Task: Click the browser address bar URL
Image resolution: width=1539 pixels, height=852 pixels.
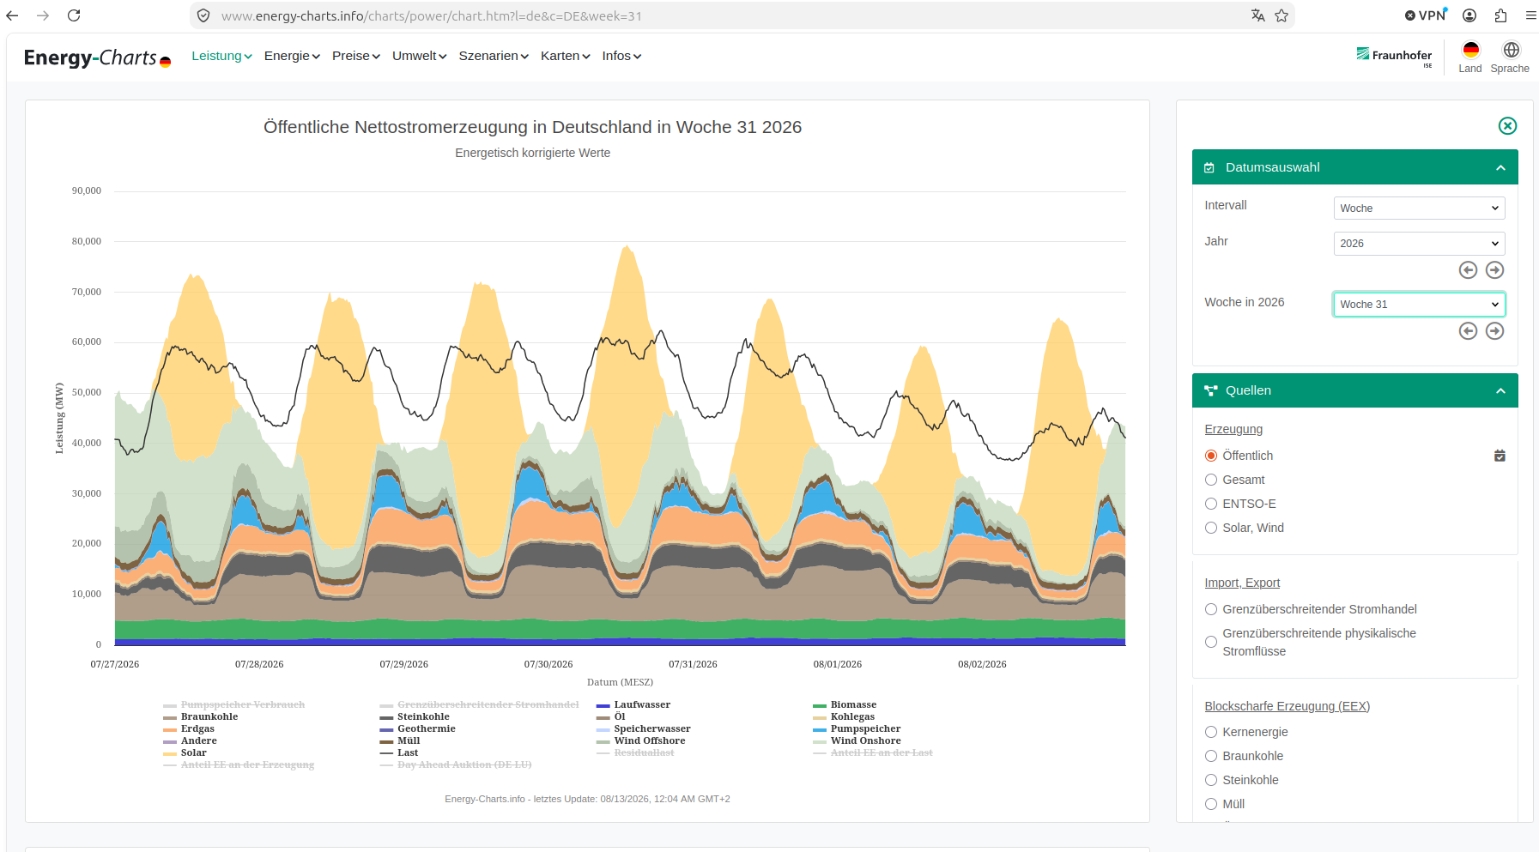Action: [x=431, y=15]
